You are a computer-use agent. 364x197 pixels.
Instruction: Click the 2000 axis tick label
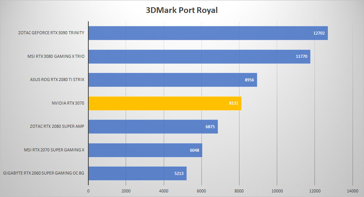[126, 191]
